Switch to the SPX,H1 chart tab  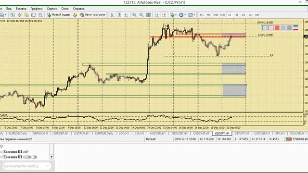pos(280,134)
